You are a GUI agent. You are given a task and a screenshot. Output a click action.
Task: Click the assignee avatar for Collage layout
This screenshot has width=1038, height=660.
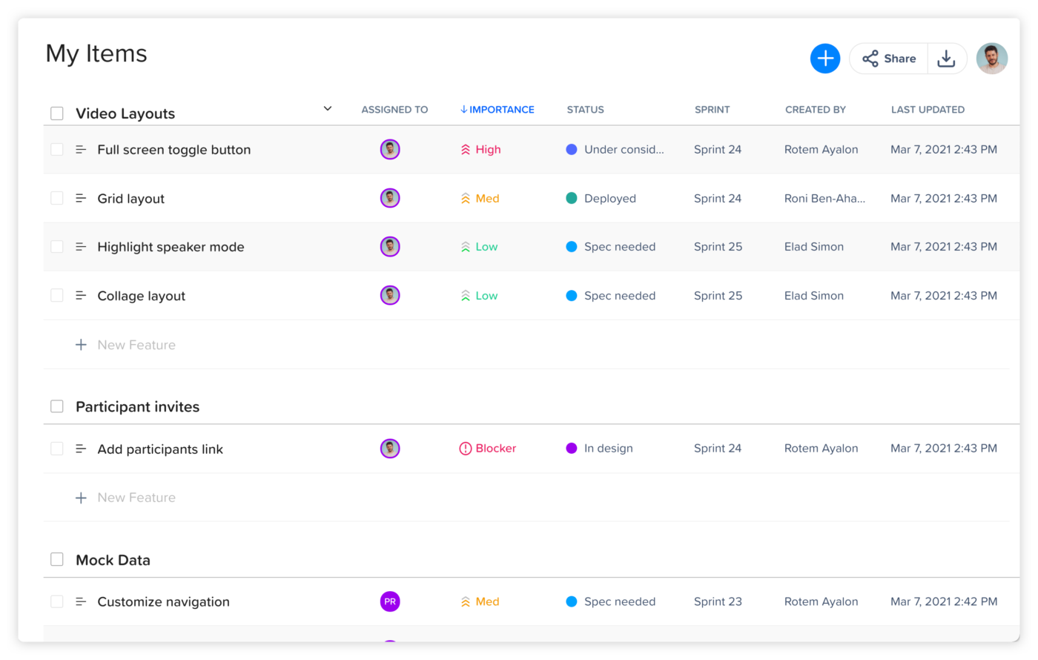click(x=390, y=295)
